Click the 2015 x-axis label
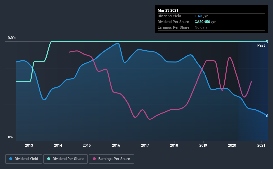The height and width of the screenshot is (169, 273). pyautogui.click(x=87, y=145)
